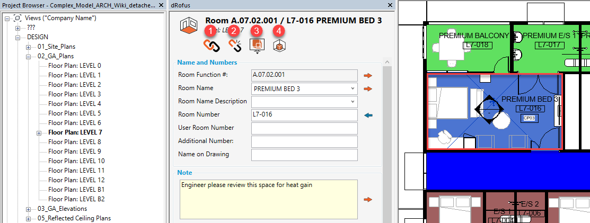Select Floor Plan: LEVEL 7

point(75,132)
